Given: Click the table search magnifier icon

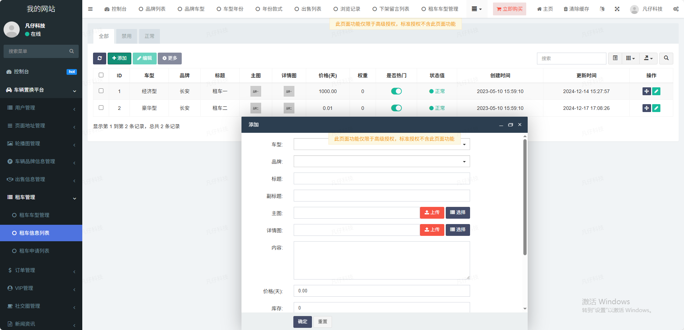Looking at the screenshot, I should click(x=666, y=58).
